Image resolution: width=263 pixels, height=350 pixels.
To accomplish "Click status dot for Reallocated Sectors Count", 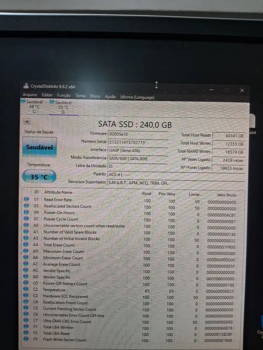I will 26,206.
